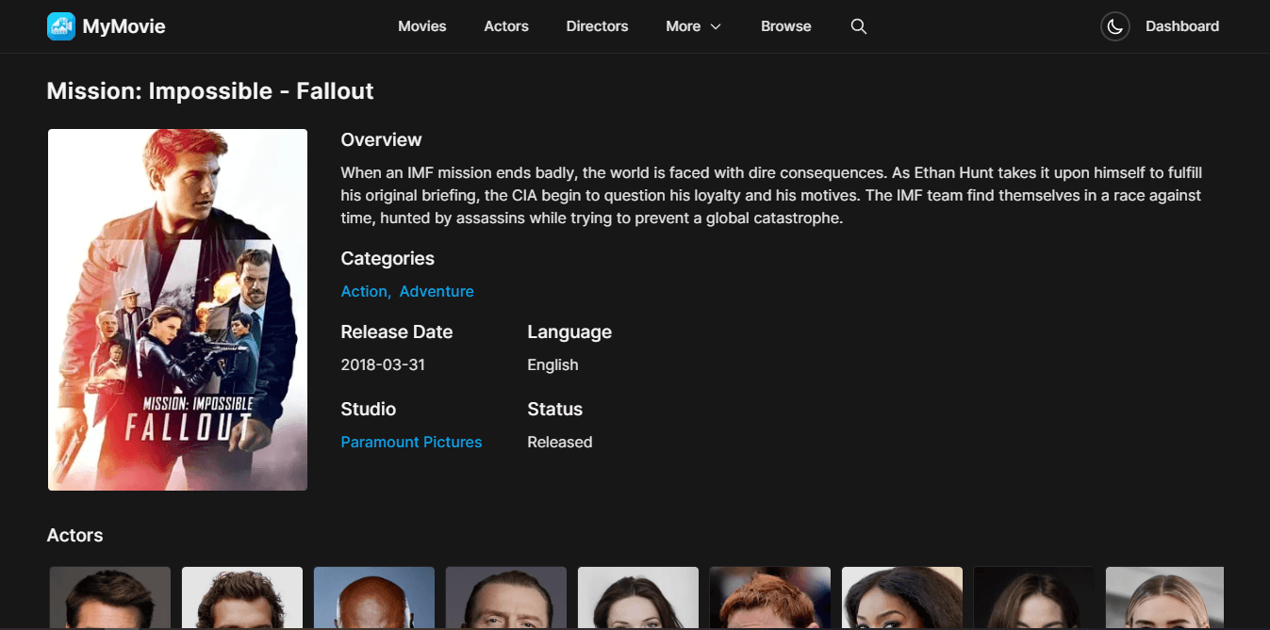
Task: Expand the More dropdown menu
Action: tap(693, 26)
